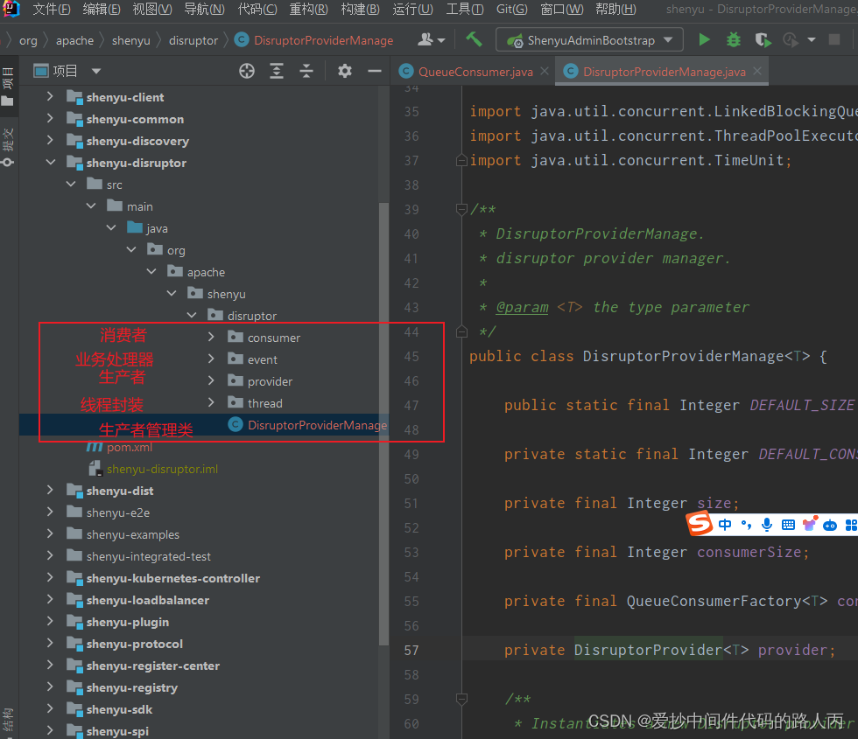The height and width of the screenshot is (739, 858).
Task: Click the profiler run icon
Action: [790, 40]
